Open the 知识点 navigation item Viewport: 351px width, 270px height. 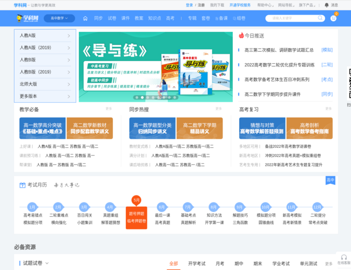(x=154, y=18)
